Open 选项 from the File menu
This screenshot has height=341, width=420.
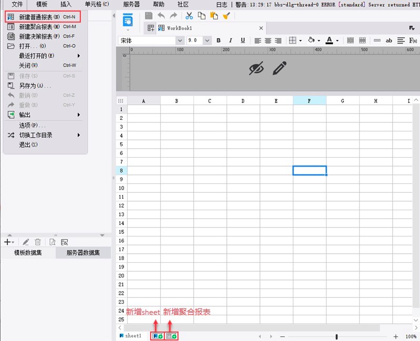pyautogui.click(x=32, y=125)
